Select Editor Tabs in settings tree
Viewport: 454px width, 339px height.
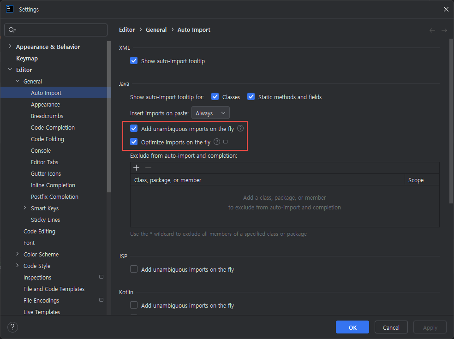coord(44,162)
